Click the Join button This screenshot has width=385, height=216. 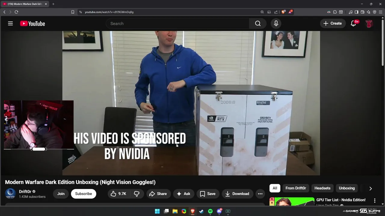(61, 194)
